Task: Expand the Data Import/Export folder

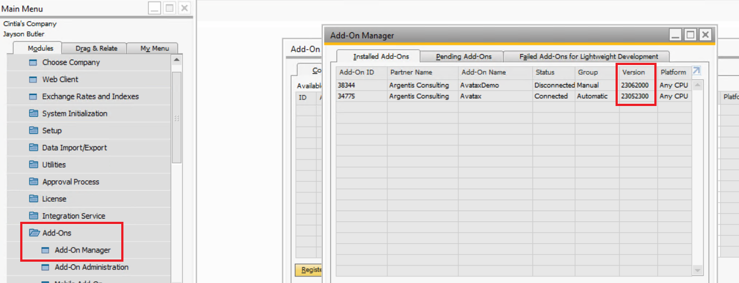Action: pyautogui.click(x=74, y=148)
